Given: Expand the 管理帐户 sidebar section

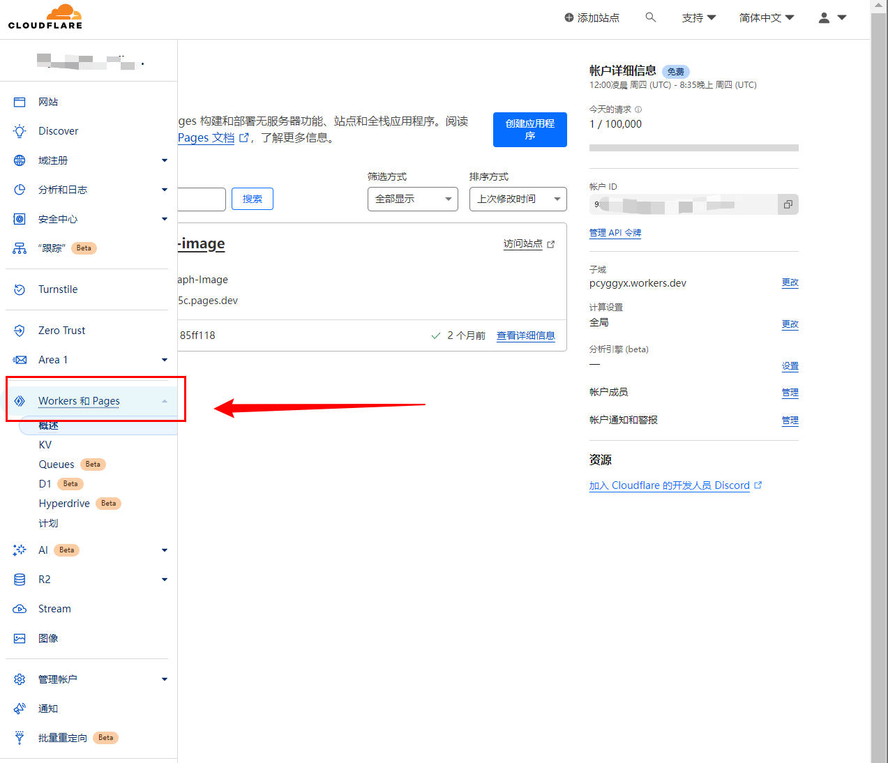Looking at the screenshot, I should [165, 679].
